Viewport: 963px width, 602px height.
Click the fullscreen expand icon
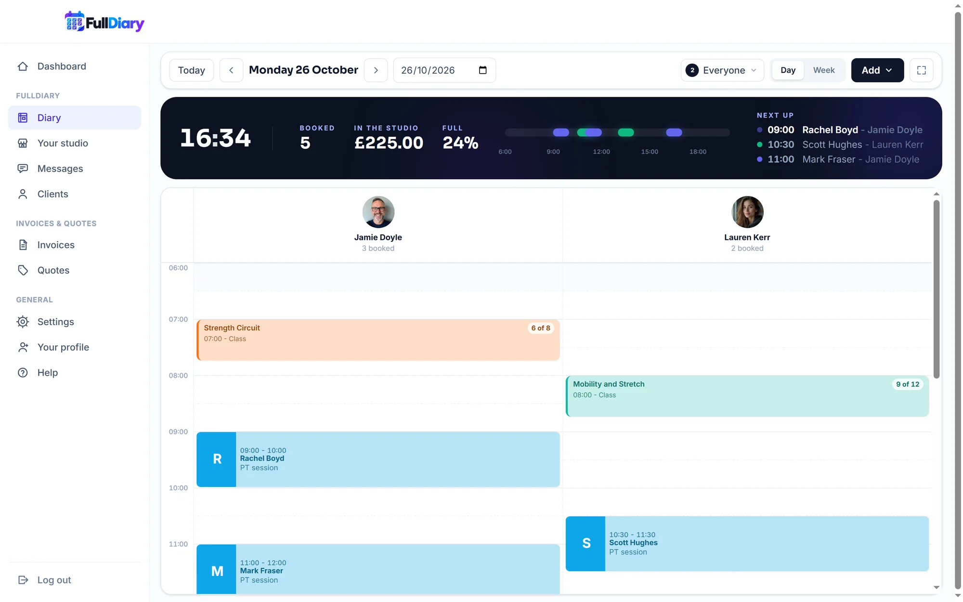pos(921,70)
